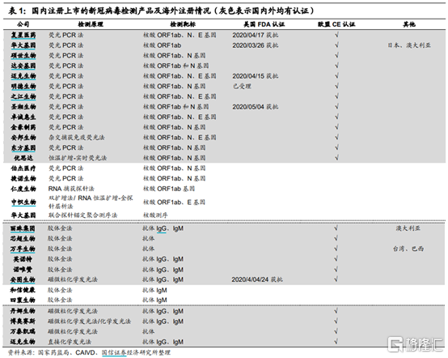Screen dimensions: 448x358
Task: Select the 2020/04/15 获批 FDA date
Action: [256, 76]
